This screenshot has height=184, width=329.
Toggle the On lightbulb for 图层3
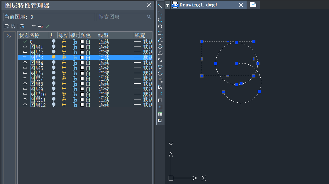point(54,57)
